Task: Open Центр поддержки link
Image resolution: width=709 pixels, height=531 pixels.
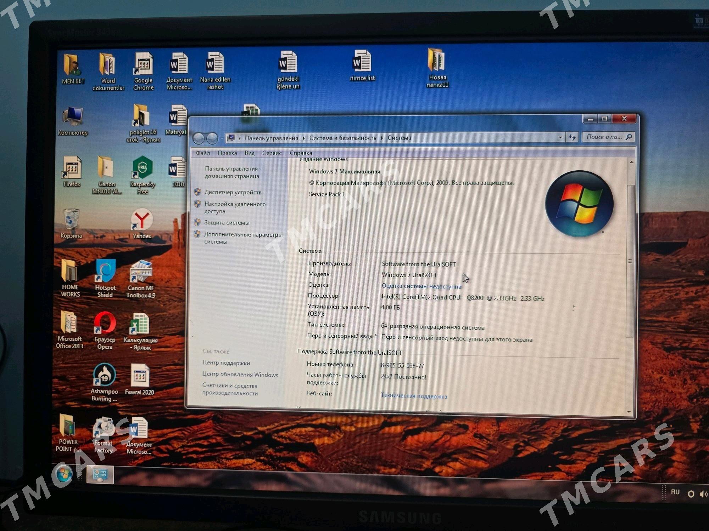Action: [226, 363]
